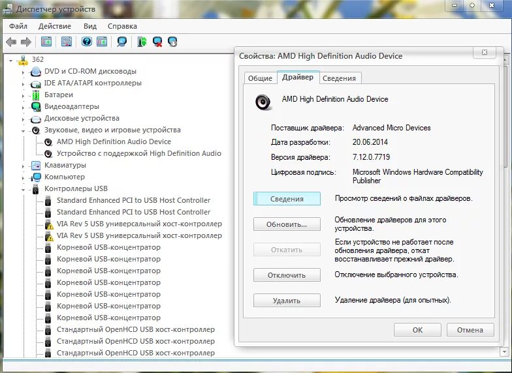Open the Справка menu
This screenshot has width=512, height=373.
(122, 26)
